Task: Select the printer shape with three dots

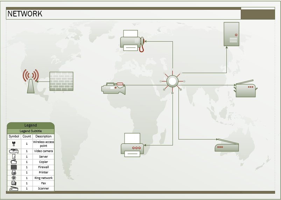Action: [132, 145]
